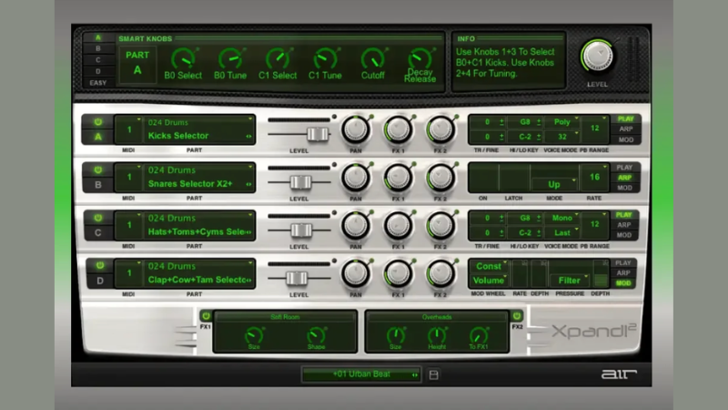Adjust Overheads Height knob in FX2
The image size is (728, 410).
(x=437, y=335)
